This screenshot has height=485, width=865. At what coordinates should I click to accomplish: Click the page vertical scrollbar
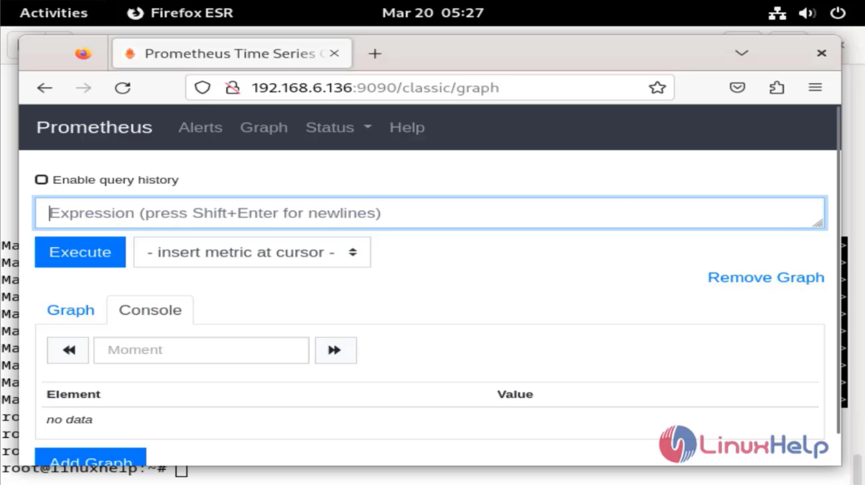pyautogui.click(x=838, y=271)
